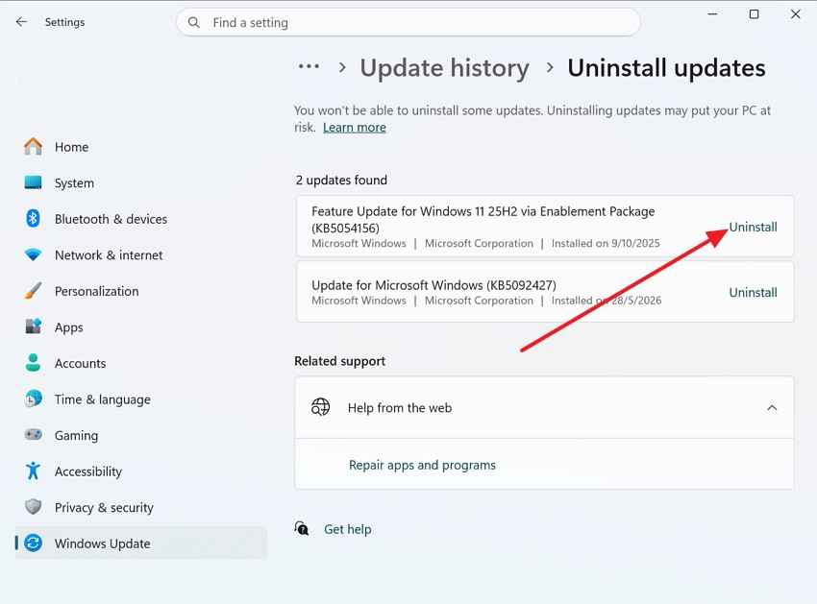This screenshot has width=817, height=604.
Task: Select Time & language label
Action: tap(103, 399)
